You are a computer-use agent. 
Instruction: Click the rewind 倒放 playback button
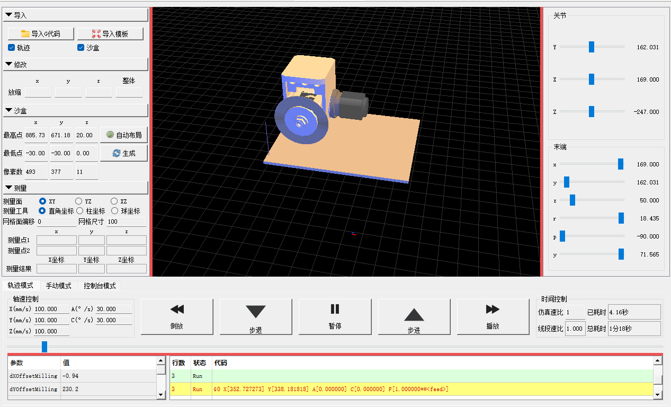pos(177,317)
